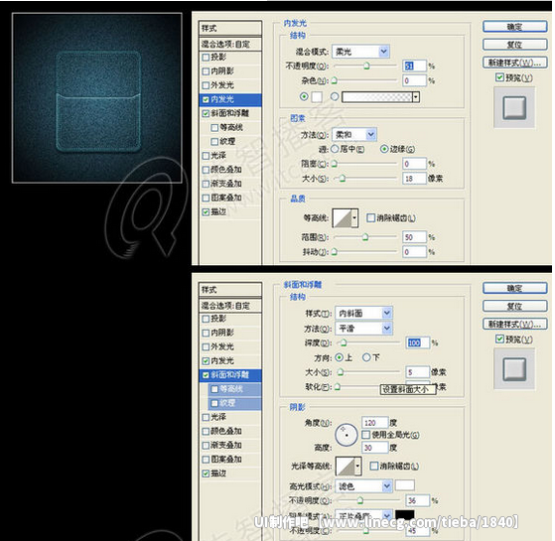Click angle field showing 120
Viewport: 555px width, 541px height.
(x=375, y=423)
